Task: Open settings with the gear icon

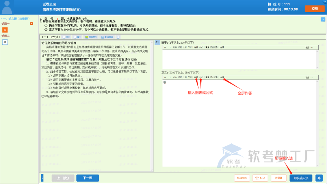Action: point(319,178)
